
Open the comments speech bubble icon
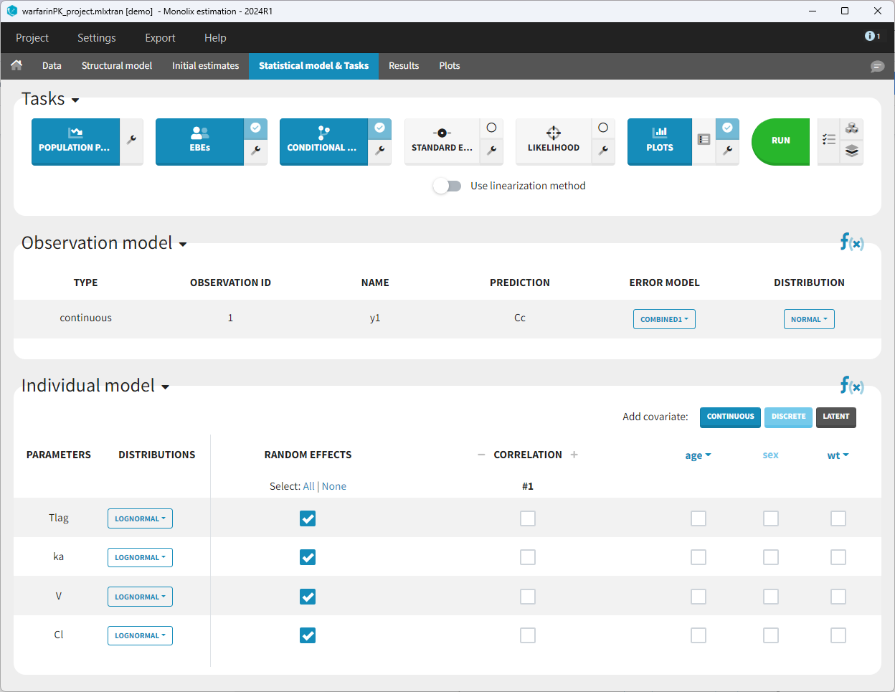click(877, 66)
